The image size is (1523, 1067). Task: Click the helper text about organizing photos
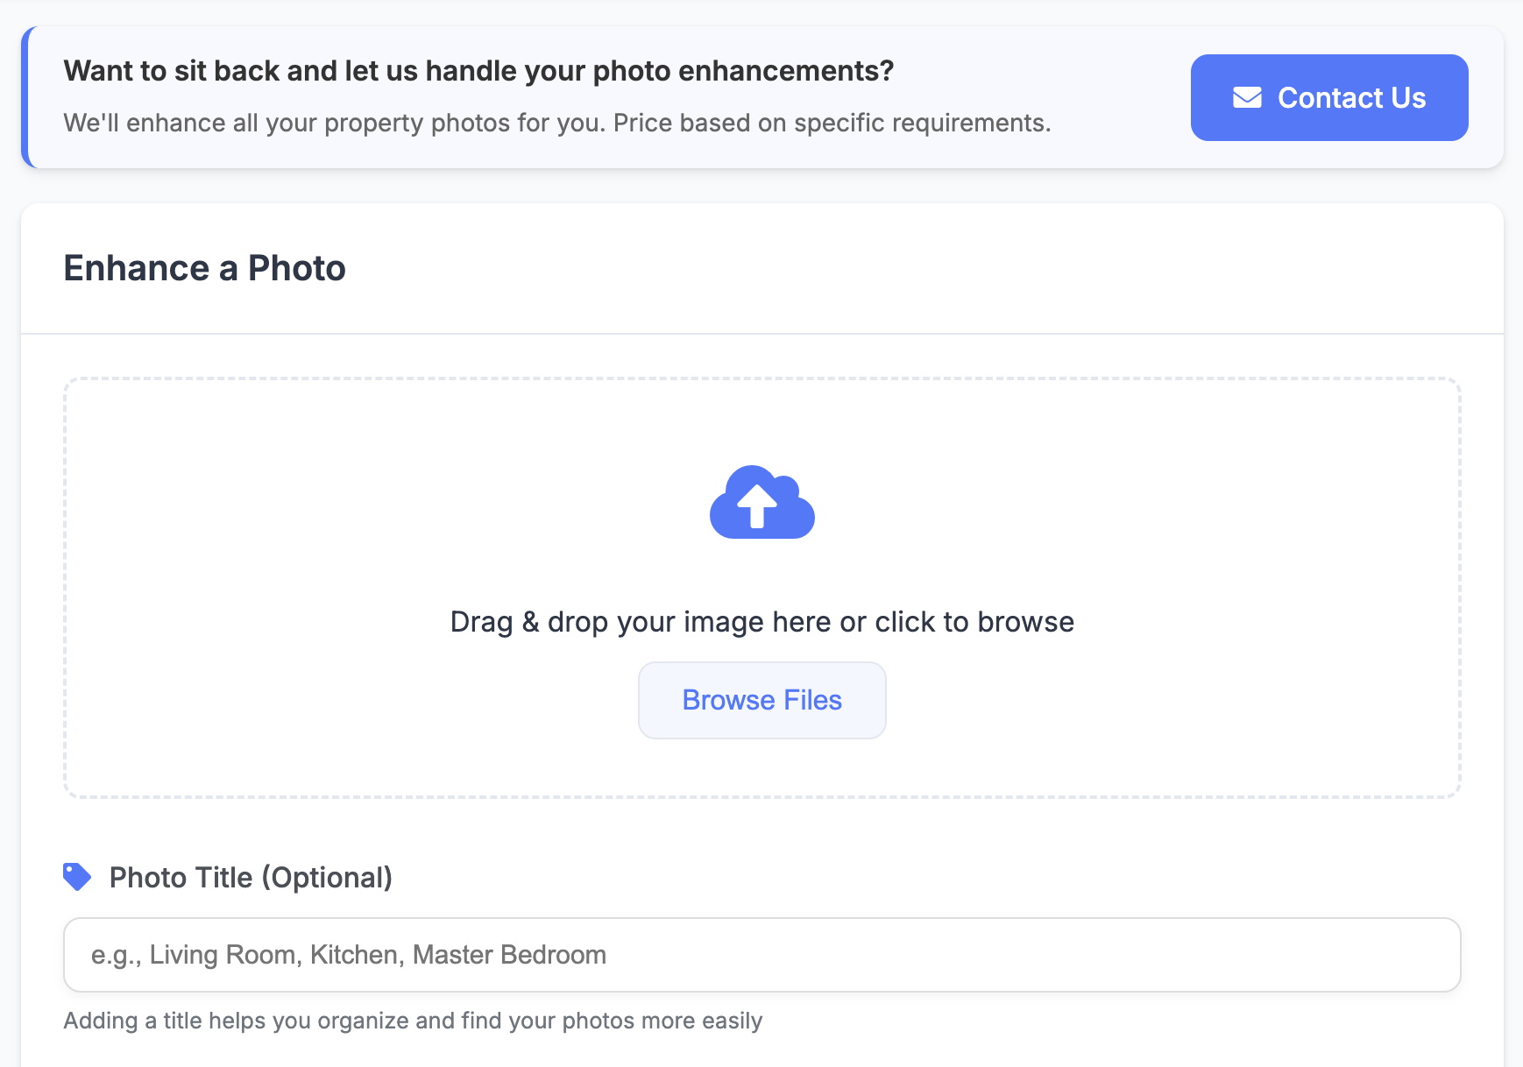tap(413, 1021)
